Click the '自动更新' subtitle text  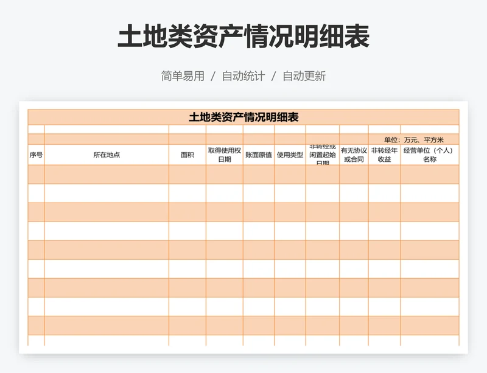click(304, 76)
